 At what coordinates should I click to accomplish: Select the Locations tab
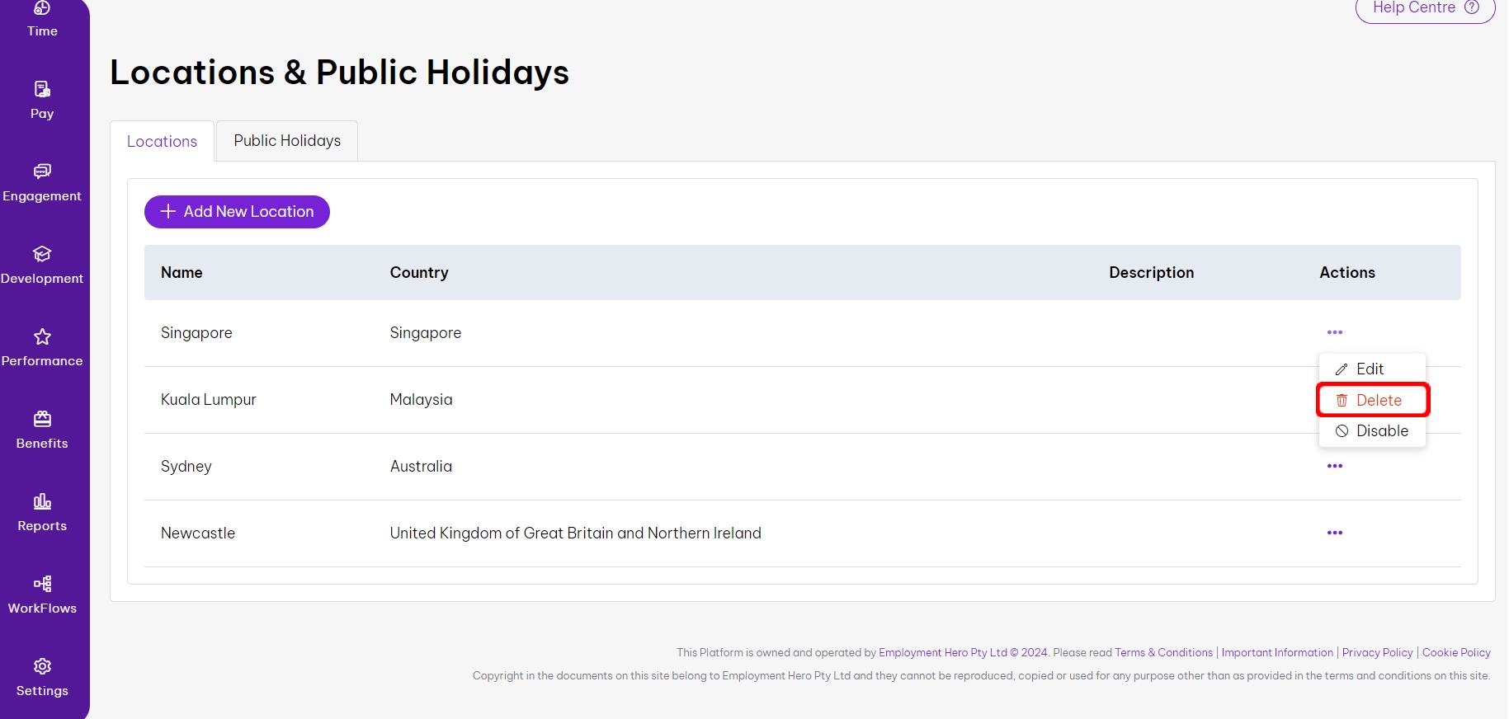pyautogui.click(x=162, y=142)
